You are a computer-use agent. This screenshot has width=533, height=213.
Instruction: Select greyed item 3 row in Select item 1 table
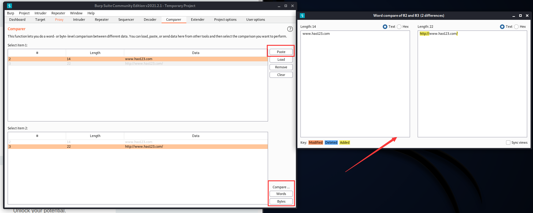point(138,63)
